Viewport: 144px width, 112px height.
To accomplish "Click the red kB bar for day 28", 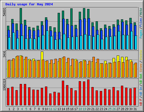I will click(122, 95).
